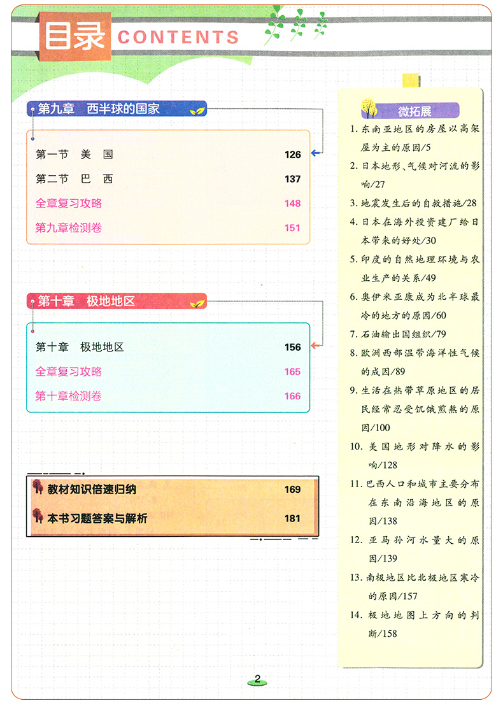The height and width of the screenshot is (703, 503).
Task: Select the 第十章 极地地区 chapter header
Action: pyautogui.click(x=86, y=301)
